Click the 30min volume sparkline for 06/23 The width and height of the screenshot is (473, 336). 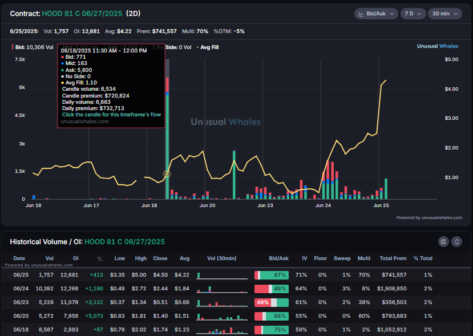222,303
